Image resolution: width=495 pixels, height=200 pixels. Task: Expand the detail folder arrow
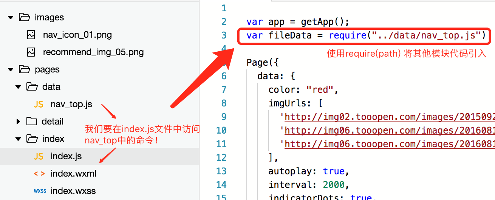coord(19,122)
